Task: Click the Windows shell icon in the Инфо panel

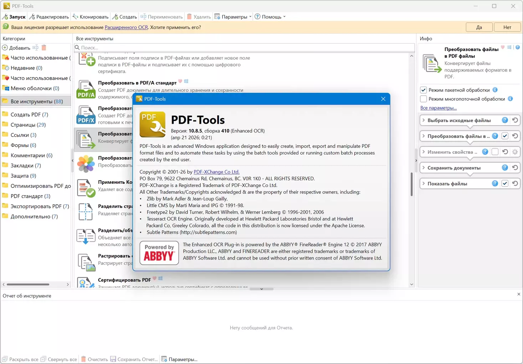Action: point(509,47)
